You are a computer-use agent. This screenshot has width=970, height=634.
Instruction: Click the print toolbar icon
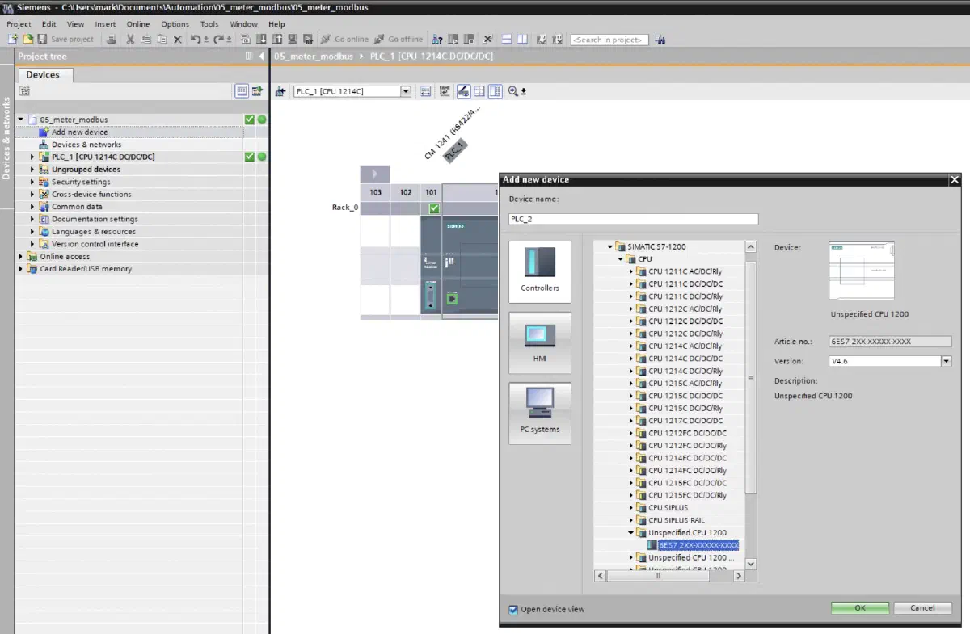tap(112, 39)
